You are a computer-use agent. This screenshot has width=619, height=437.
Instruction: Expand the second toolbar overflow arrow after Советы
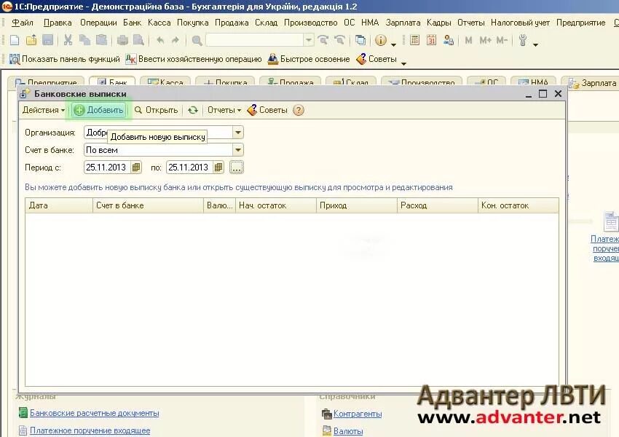pos(403,63)
